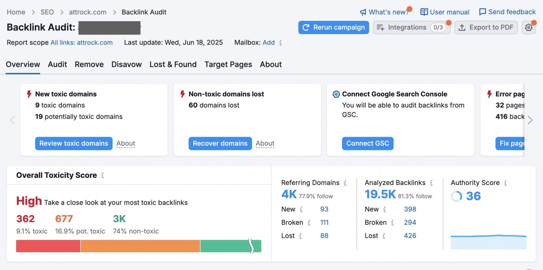Click the 362 toxic count
The height and width of the screenshot is (270, 543).
click(x=25, y=219)
